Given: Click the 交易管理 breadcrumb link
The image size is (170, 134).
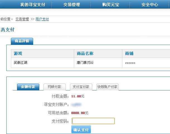Looking at the screenshot, I should 22,19.
